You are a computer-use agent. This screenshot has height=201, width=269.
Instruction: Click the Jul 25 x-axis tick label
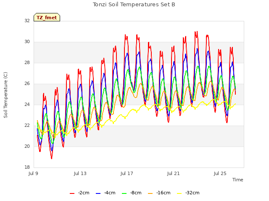point(220,173)
